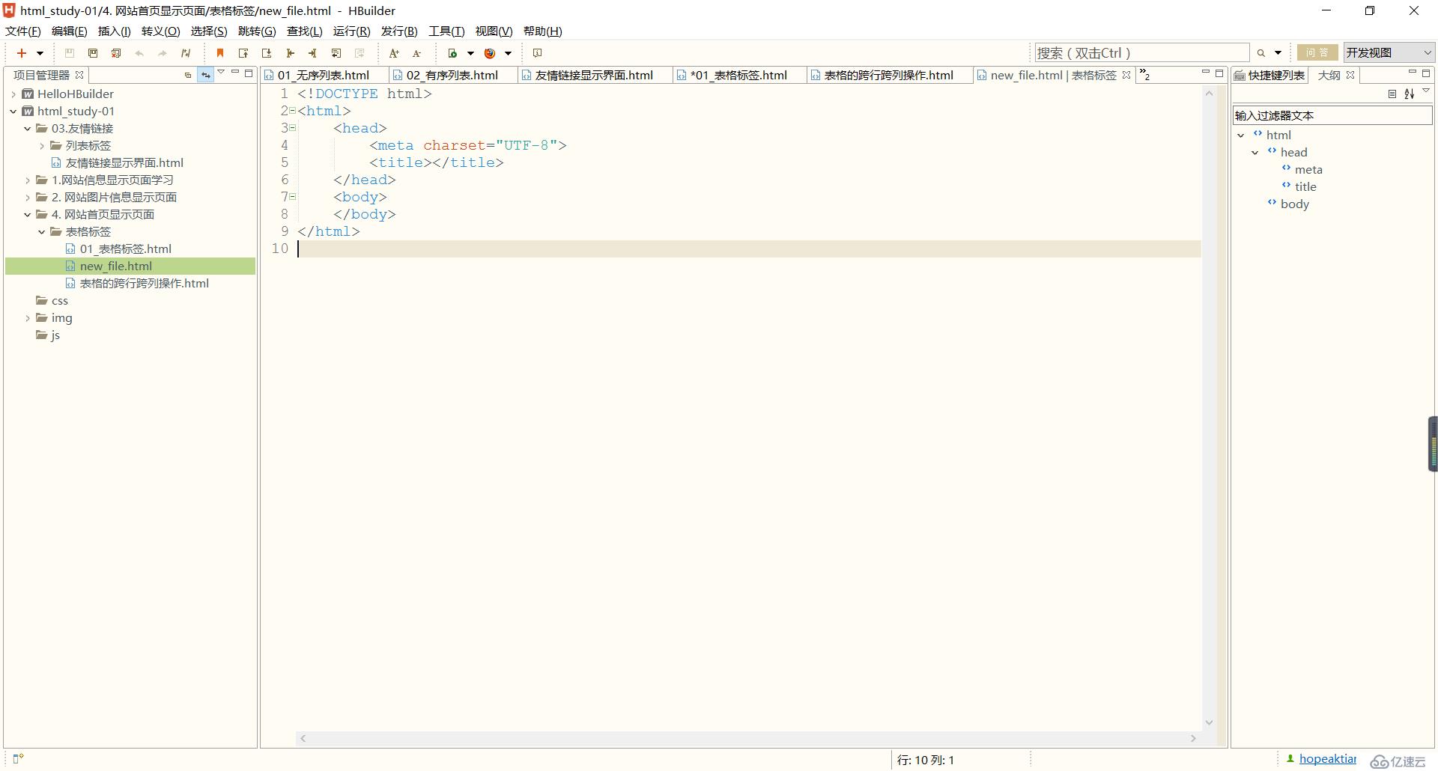Open the dropdown arrow beside New plus icon
This screenshot has width=1438, height=771.
pyautogui.click(x=40, y=53)
